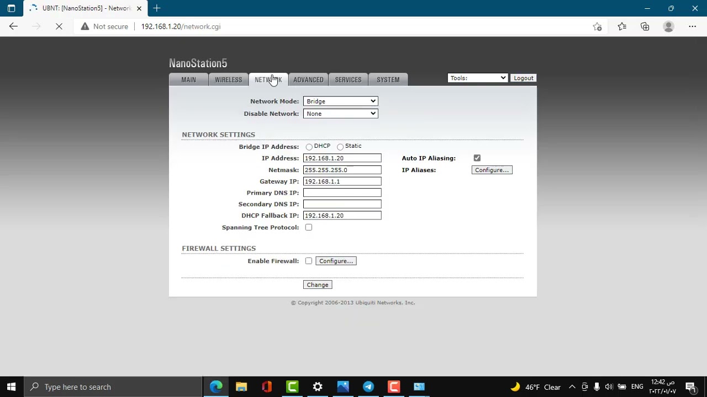Open the Meet Now tray icon

point(584,387)
